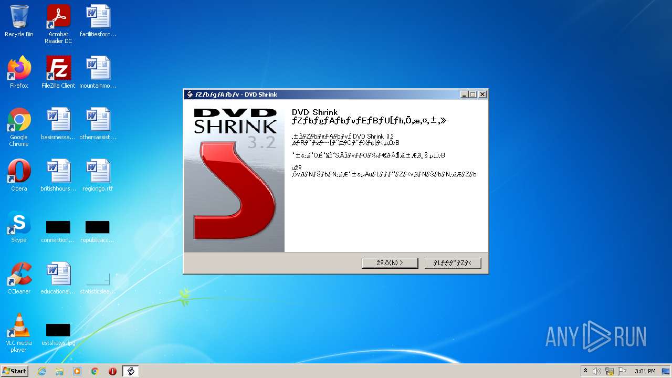Click the DVD Shrink 3.2 logo image
This screenshot has width=672, height=378.
[234, 176]
